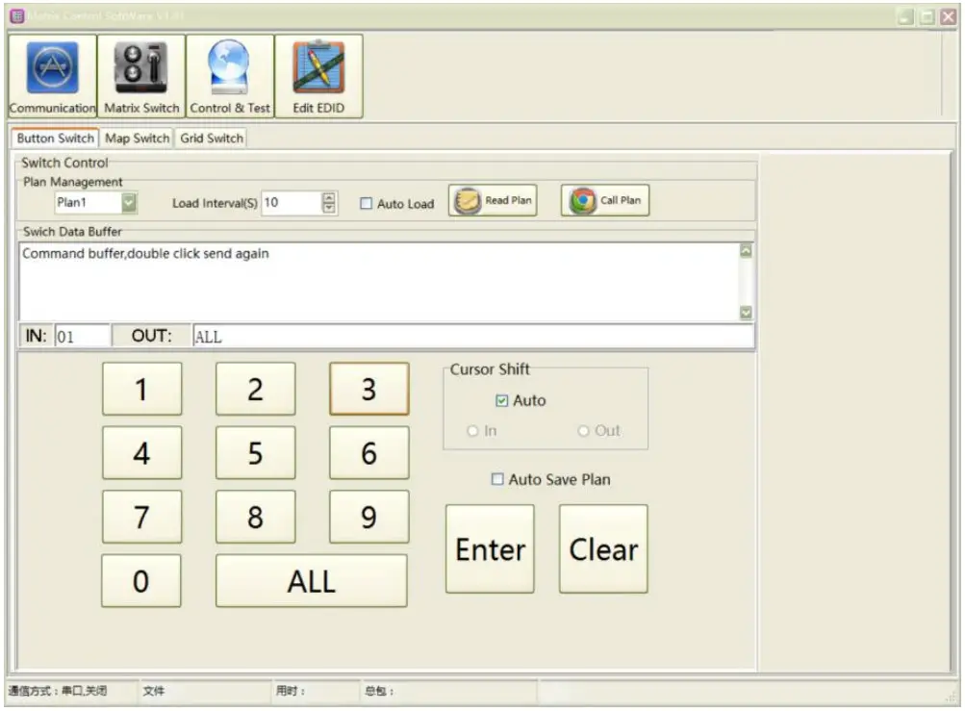Expand the Plan1 dropdown arrow
The image size is (965, 711).
(129, 203)
